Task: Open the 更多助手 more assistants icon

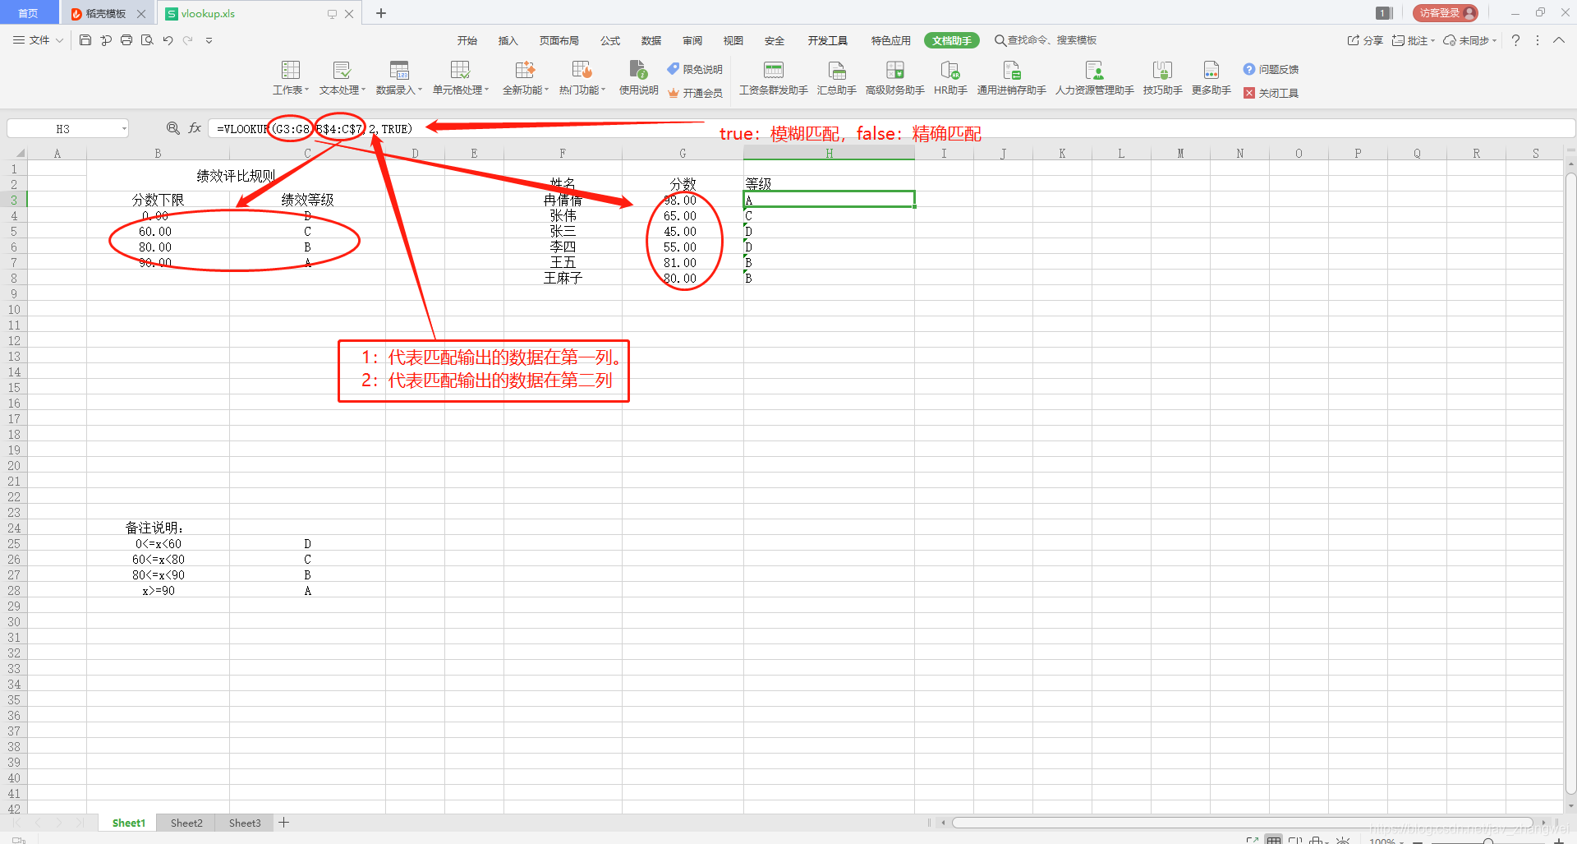Action: click(x=1211, y=78)
